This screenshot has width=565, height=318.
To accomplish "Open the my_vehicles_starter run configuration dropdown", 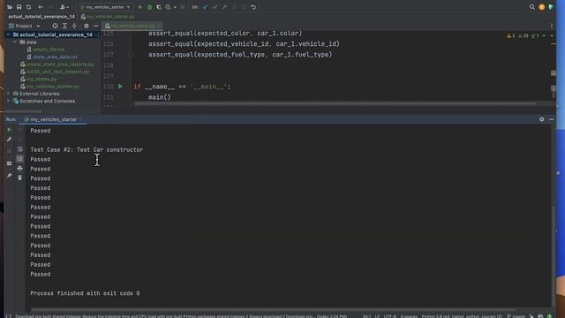I will pos(105,7).
